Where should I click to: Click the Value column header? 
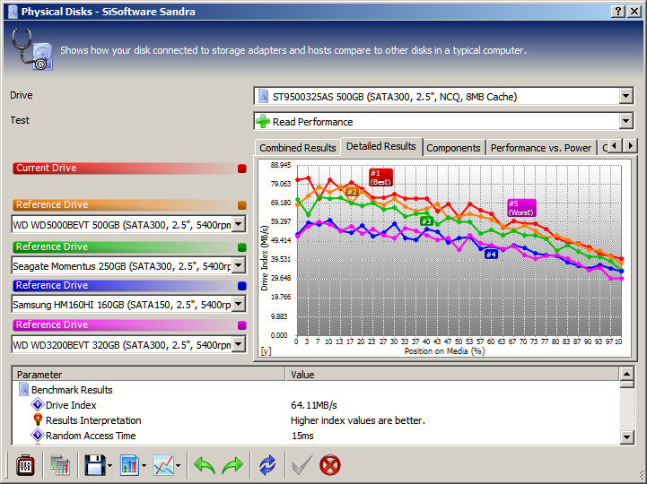coord(452,375)
